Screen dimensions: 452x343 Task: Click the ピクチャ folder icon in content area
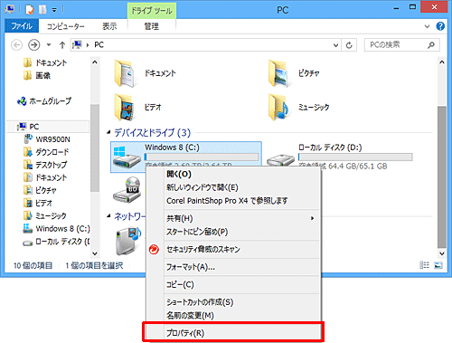(278, 73)
